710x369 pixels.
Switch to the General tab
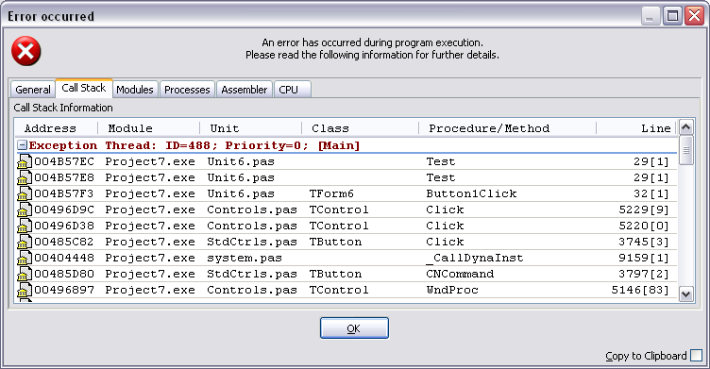(33, 90)
